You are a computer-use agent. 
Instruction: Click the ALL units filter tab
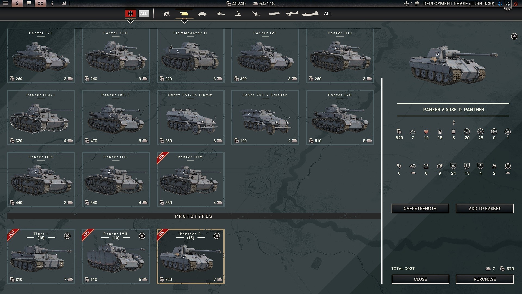pos(327,14)
